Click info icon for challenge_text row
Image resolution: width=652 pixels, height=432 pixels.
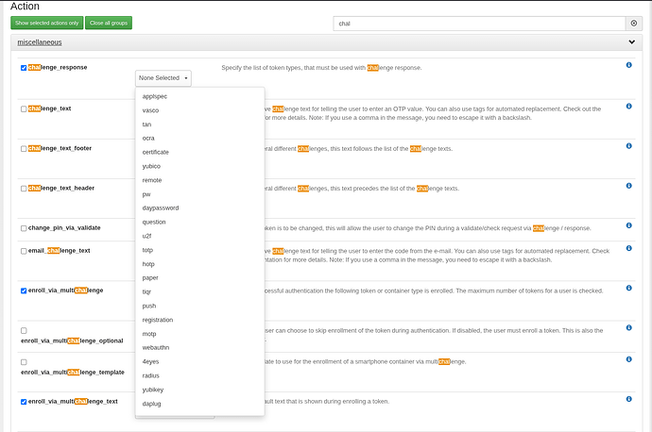tap(629, 106)
